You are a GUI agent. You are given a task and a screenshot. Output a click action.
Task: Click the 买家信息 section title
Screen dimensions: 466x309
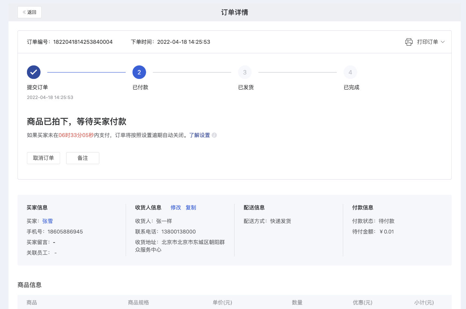(37, 208)
